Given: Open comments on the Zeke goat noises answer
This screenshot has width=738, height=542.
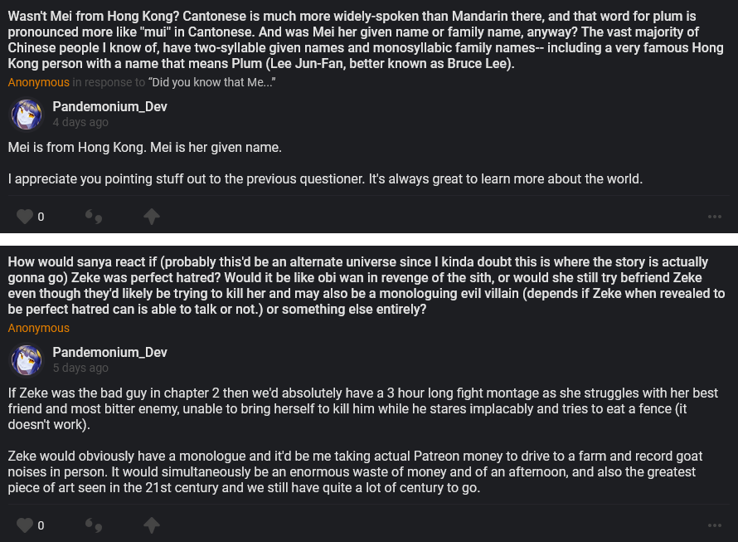Looking at the screenshot, I should 94,525.
